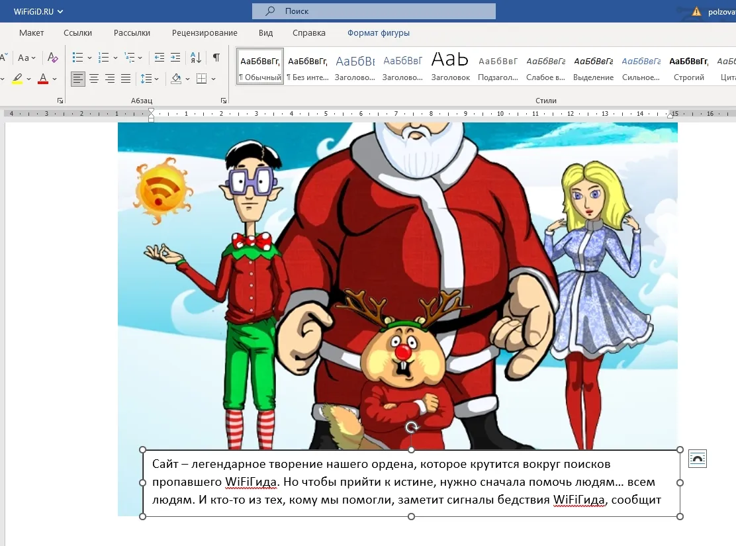Apply the Заголовок title style

pyautogui.click(x=450, y=66)
